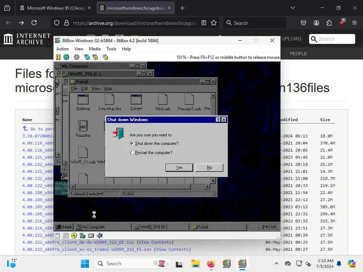Screen dimensions: 363x272
Task: Click the hard disk status bar icon
Action: [91, 236]
